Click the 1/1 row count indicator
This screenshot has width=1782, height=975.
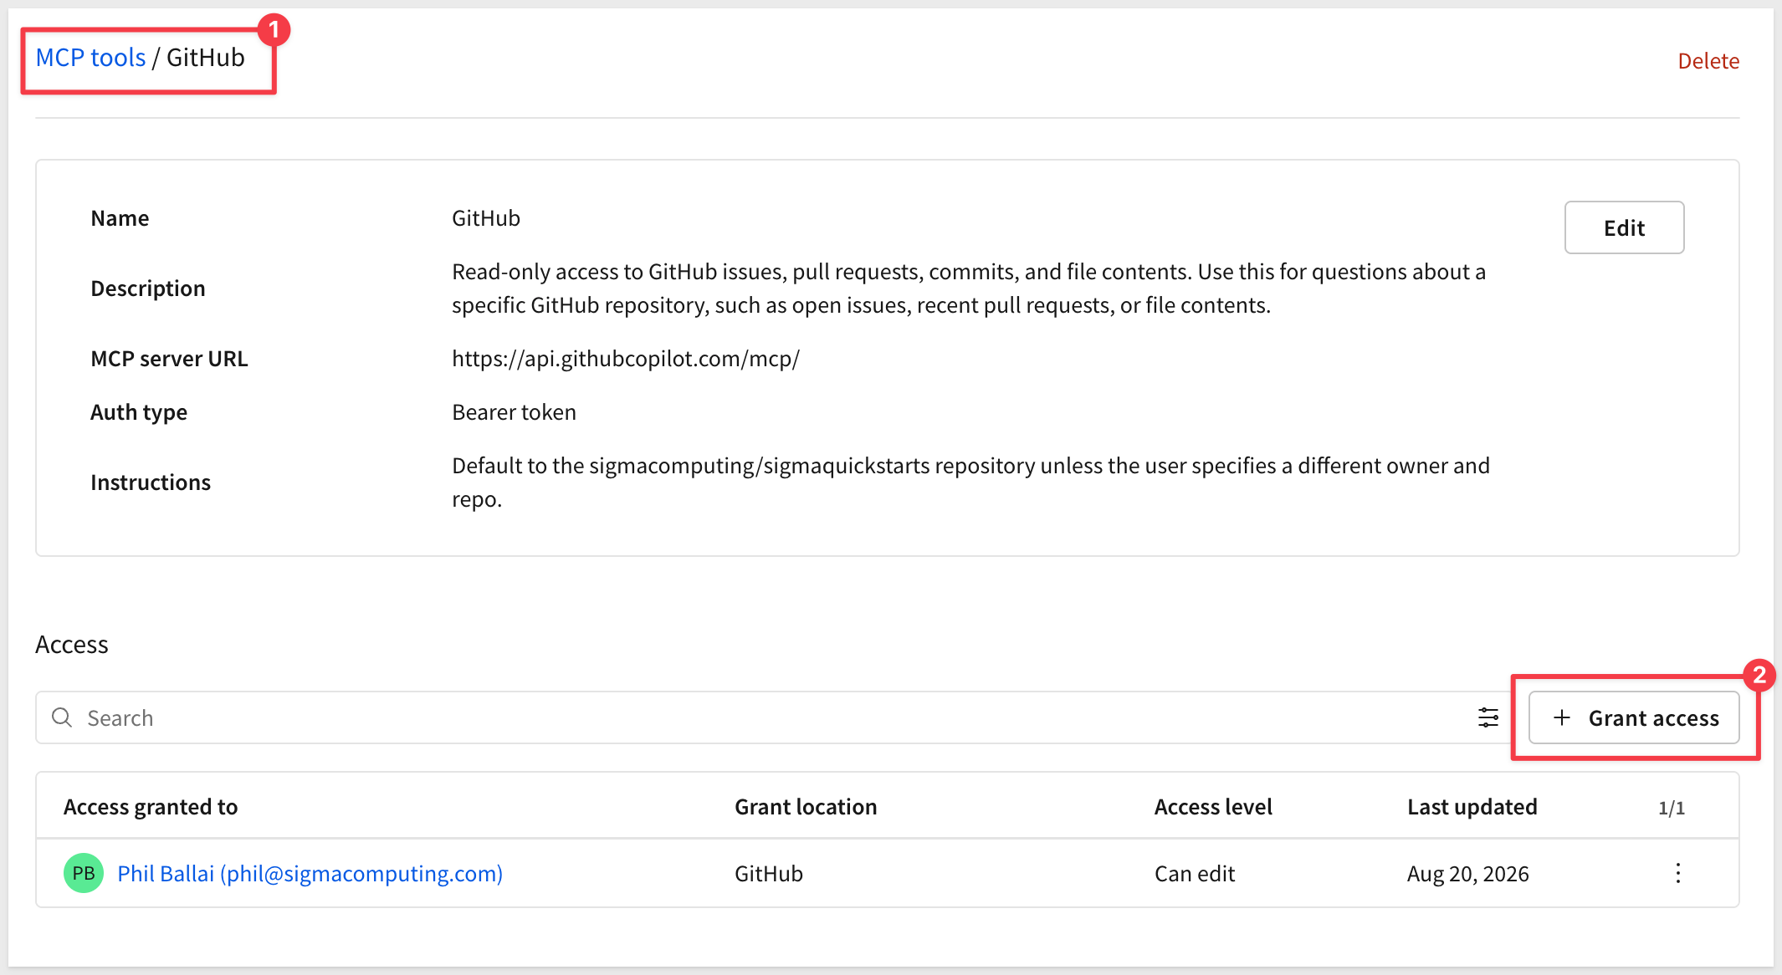tap(1672, 808)
